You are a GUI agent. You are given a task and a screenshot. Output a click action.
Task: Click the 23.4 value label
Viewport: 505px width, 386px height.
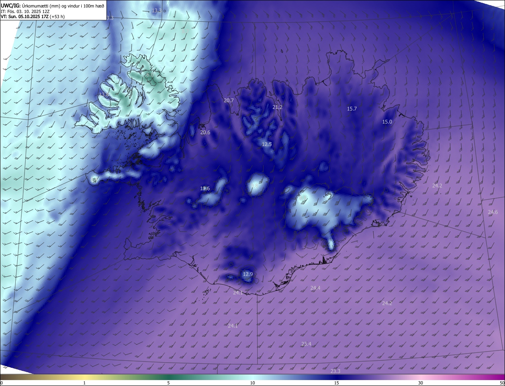[x=306, y=344]
